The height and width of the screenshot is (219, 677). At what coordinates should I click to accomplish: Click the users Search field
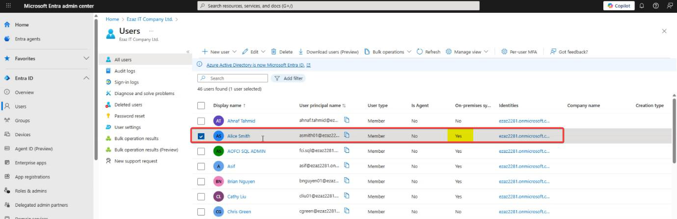(x=233, y=78)
